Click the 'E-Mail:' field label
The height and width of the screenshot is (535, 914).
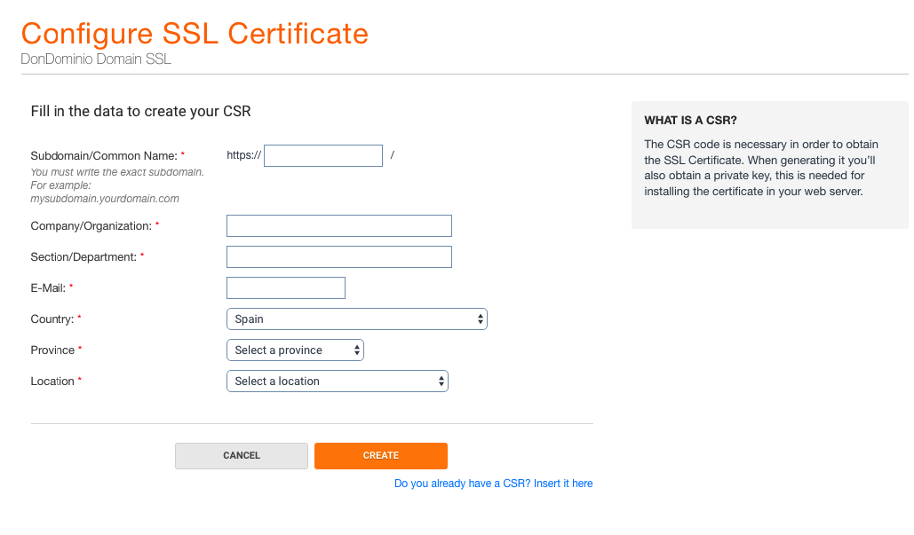click(48, 288)
